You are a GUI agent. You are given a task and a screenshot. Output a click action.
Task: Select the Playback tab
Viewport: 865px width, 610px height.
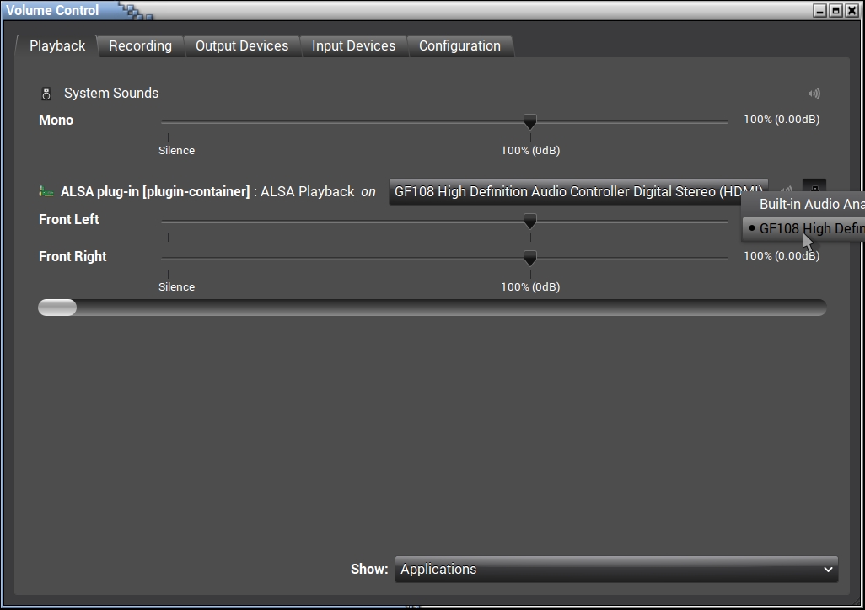click(x=57, y=46)
